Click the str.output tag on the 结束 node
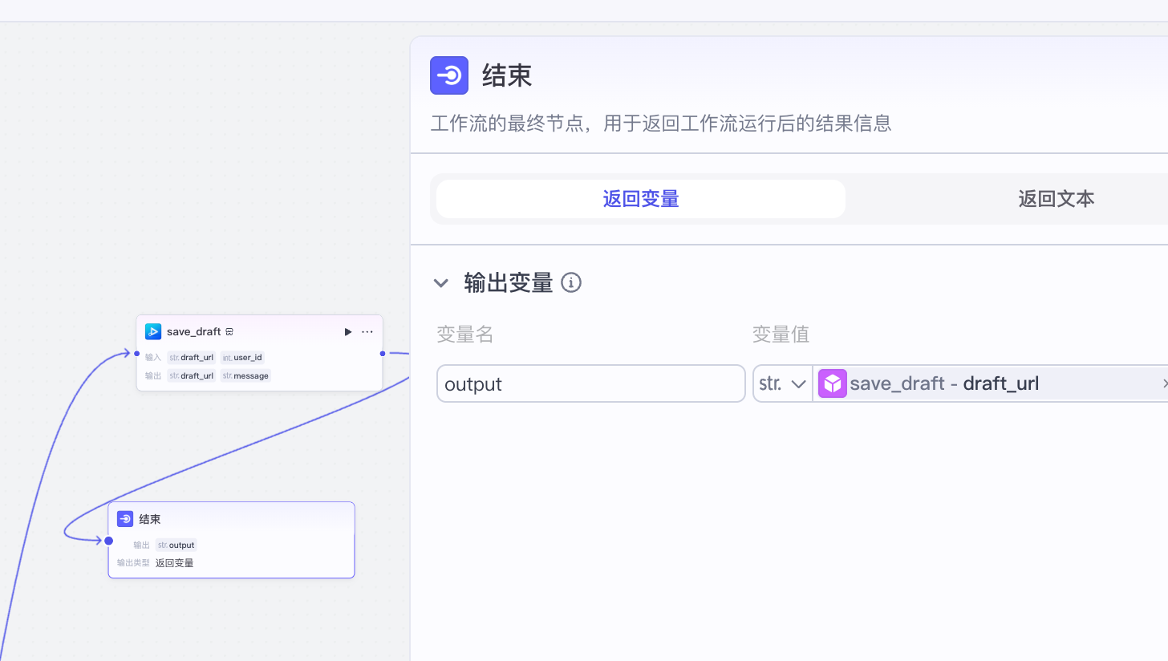 (x=176, y=545)
